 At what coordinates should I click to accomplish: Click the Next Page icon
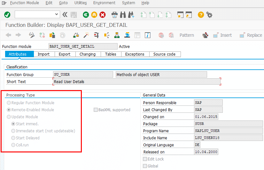point(160,15)
